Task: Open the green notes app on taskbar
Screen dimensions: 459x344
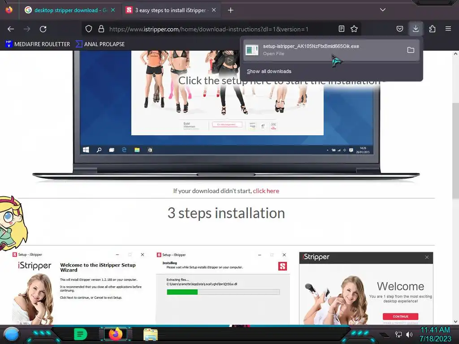Action: [80, 334]
